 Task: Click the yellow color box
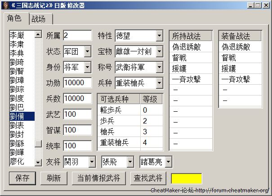(186, 178)
